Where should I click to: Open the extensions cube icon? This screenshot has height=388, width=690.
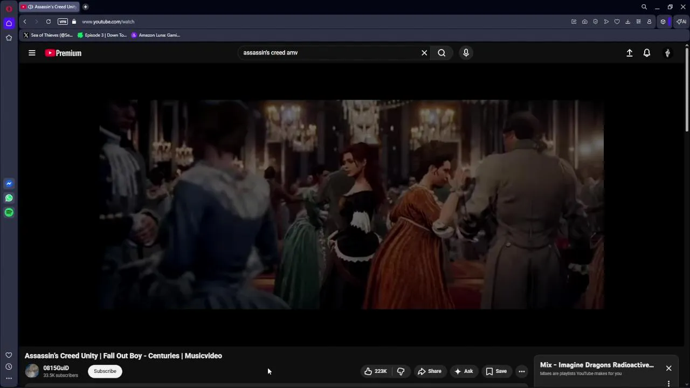[x=663, y=22]
